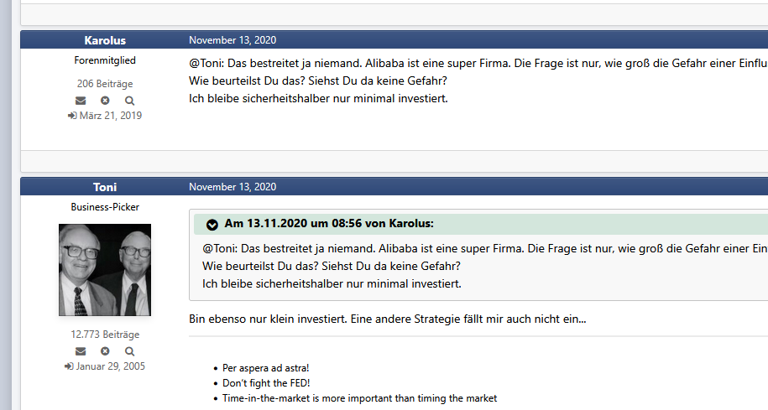The width and height of the screenshot is (768, 410).
Task: Click '206 Beiträge' post count
Action: (105, 84)
